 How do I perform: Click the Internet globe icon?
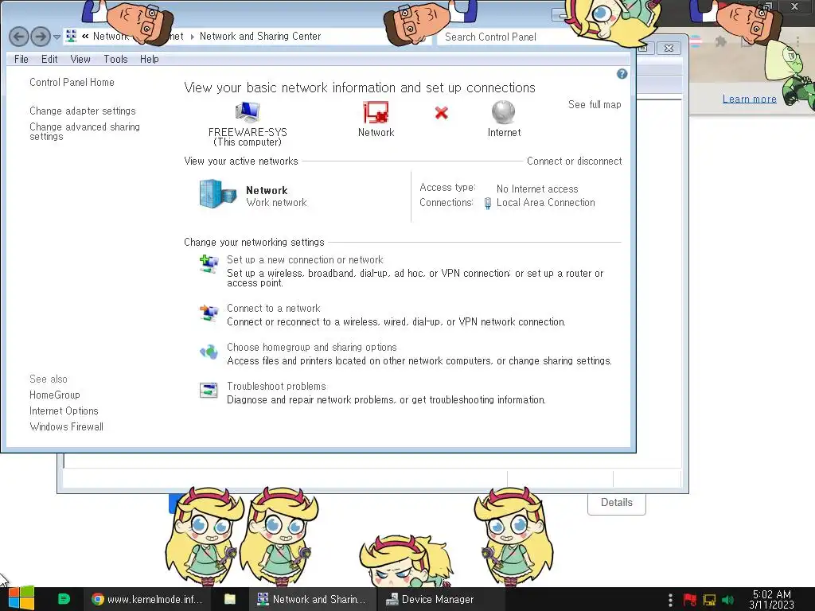tap(503, 111)
